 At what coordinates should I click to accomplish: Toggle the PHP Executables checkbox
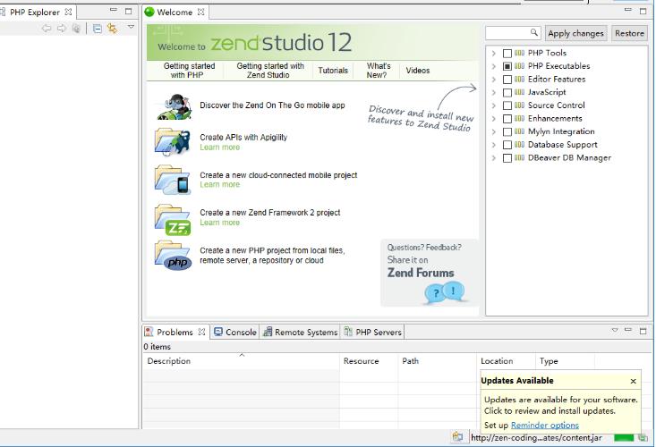pyautogui.click(x=507, y=66)
